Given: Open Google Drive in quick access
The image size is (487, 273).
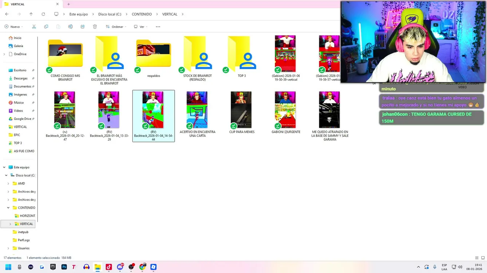Looking at the screenshot, I should click(x=22, y=119).
